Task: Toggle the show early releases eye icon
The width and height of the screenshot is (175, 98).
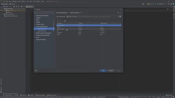Action: 65,21
